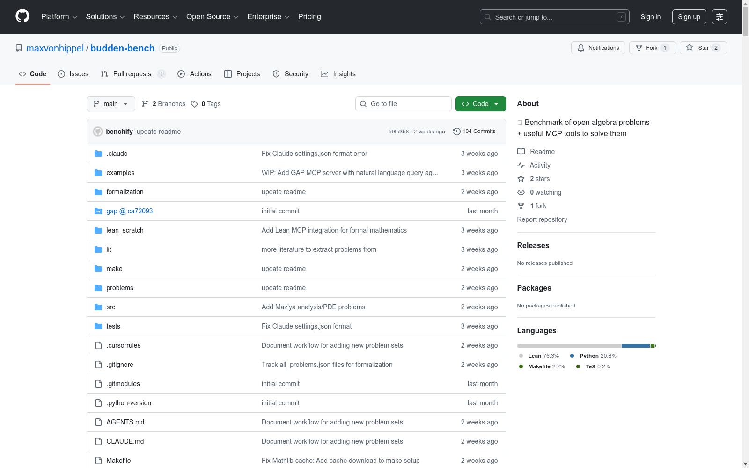Expand the Enterprise menu

(268, 17)
